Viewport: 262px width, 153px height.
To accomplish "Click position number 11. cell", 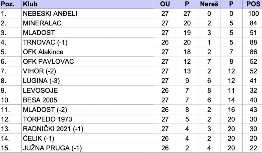I will pos(11,110).
